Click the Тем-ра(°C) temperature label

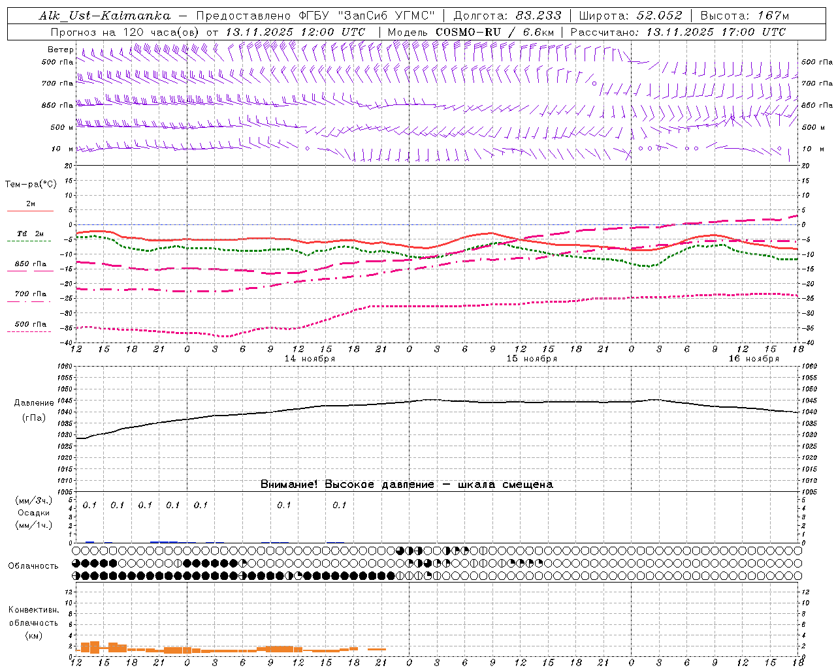[x=31, y=185]
